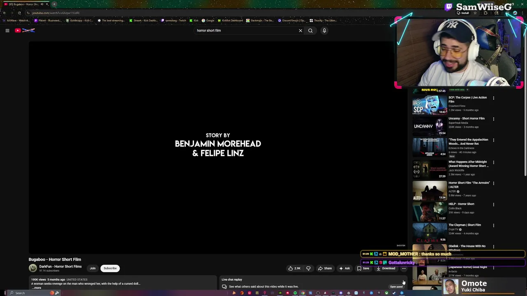Open The Clayman | Short Film title

tap(464, 225)
